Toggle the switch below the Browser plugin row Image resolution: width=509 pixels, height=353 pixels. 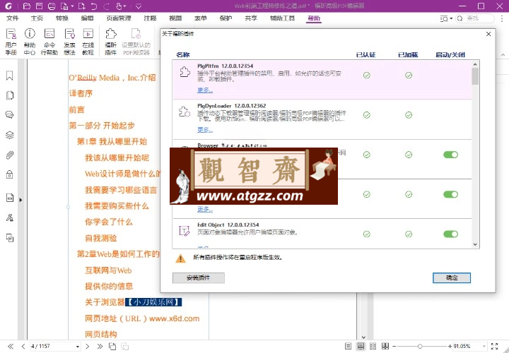[450, 194]
